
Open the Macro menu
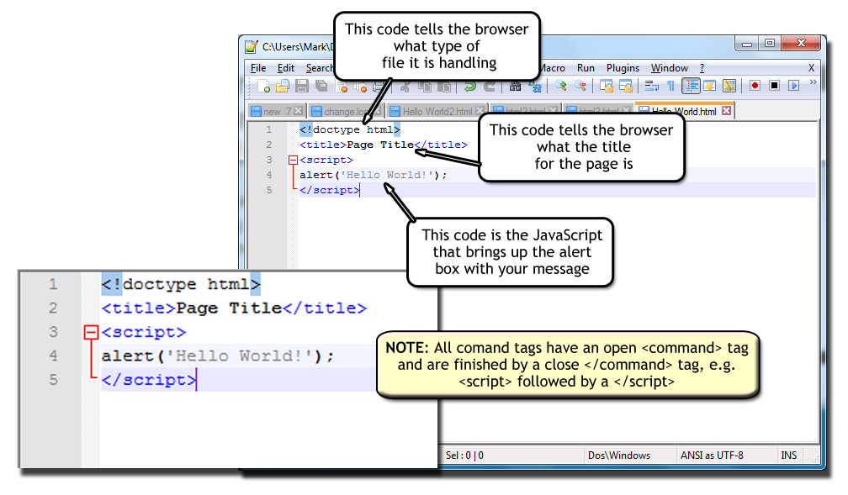click(x=552, y=68)
